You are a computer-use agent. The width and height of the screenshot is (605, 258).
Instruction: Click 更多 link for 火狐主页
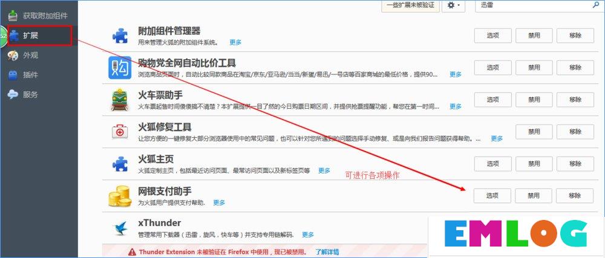324,170
